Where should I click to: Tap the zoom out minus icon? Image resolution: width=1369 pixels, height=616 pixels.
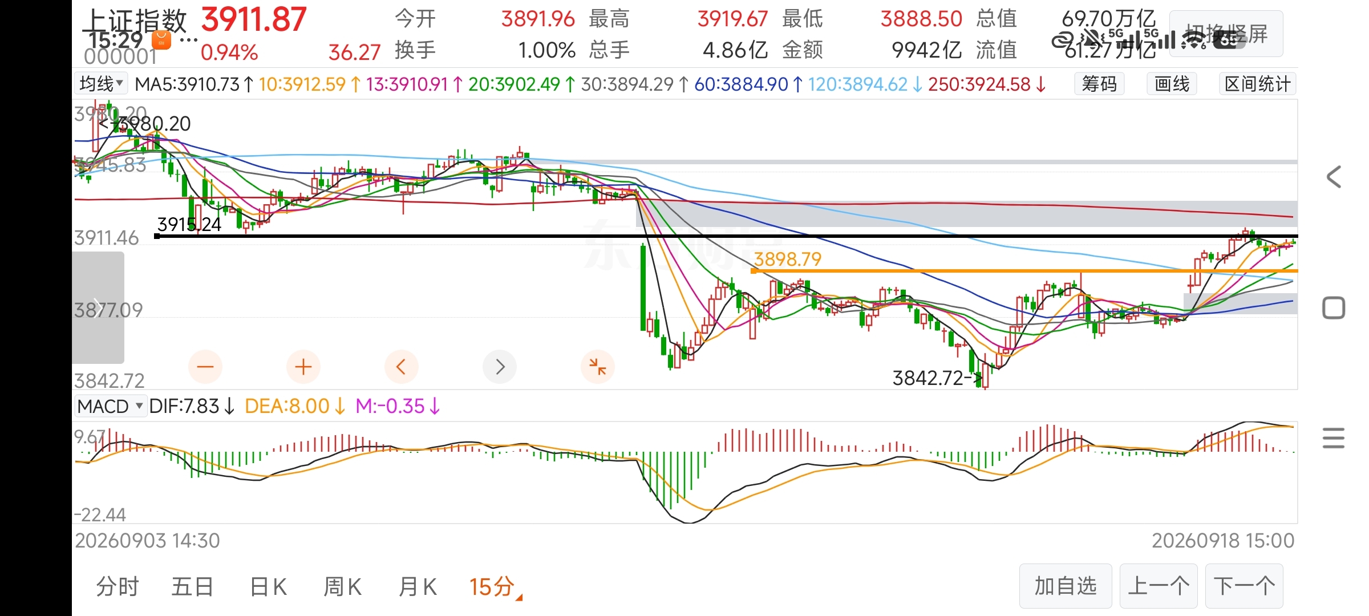tap(205, 367)
